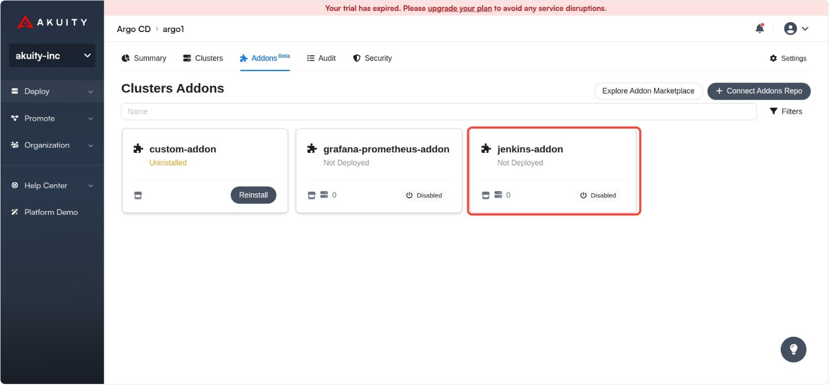Click the Name search field
The image size is (829, 385).
tap(439, 111)
